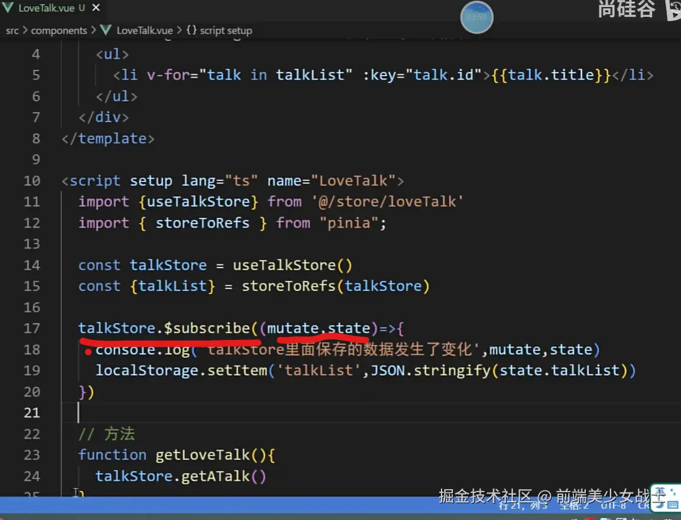This screenshot has height=520, width=681.
Task: Select the LoveTalk.vue editor tab
Action: coord(51,8)
